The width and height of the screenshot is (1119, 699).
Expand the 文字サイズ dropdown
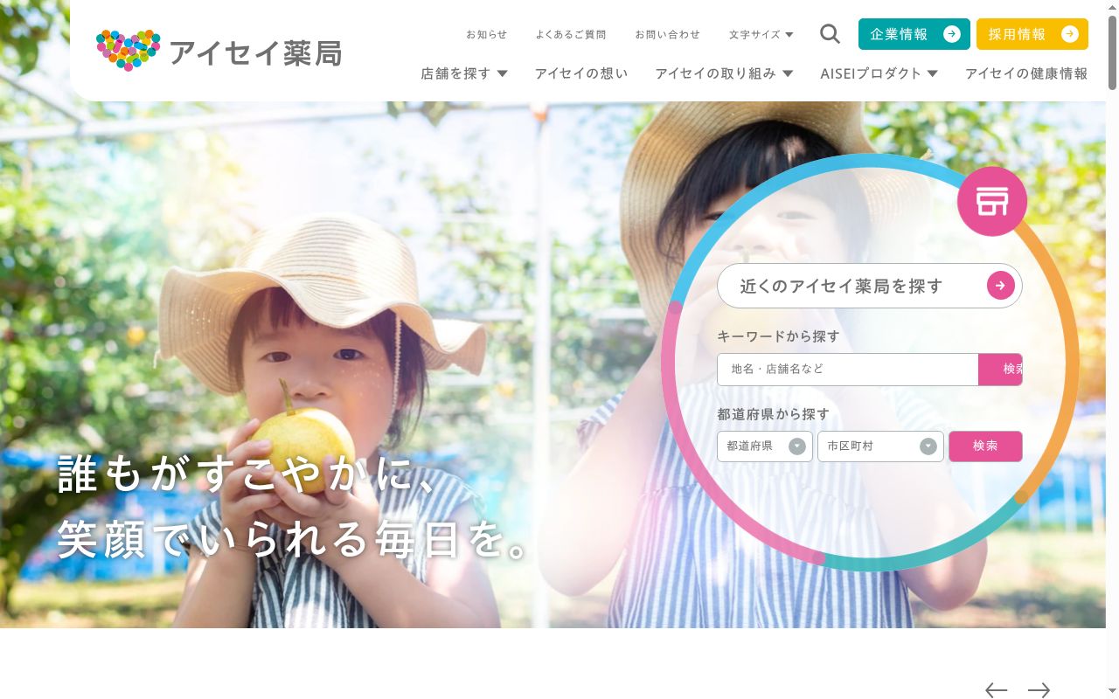[761, 35]
